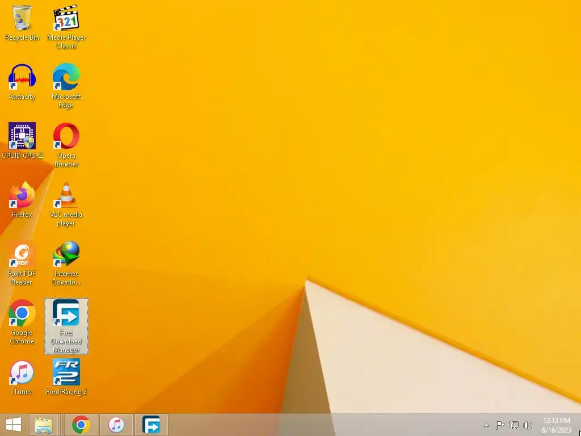
Task: Open the volume speaker tray icon
Action: click(527, 425)
